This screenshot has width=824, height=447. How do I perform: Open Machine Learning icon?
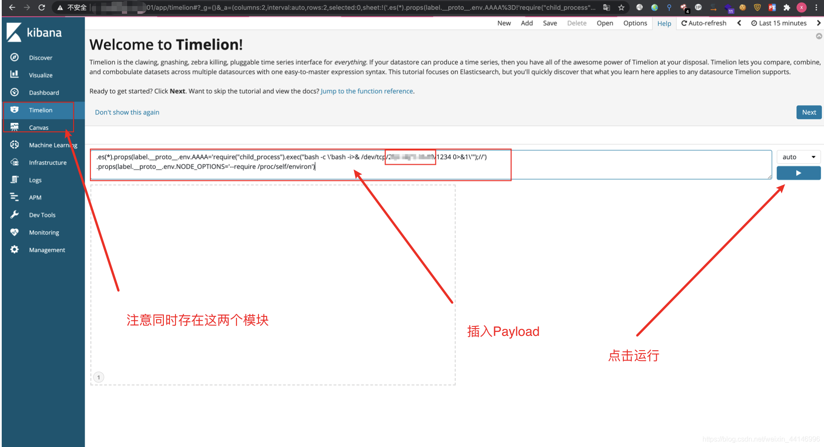(14, 145)
